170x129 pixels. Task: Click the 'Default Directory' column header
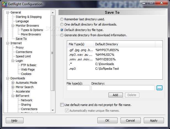click(124, 44)
